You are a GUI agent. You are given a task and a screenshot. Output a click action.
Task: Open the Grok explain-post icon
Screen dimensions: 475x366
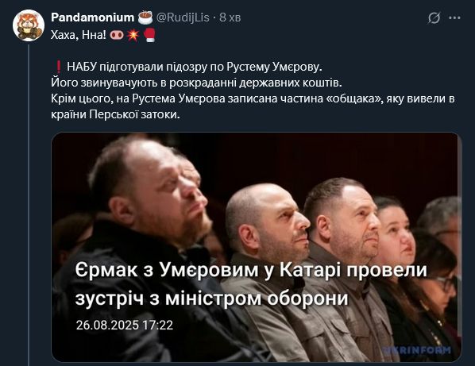[434, 18]
